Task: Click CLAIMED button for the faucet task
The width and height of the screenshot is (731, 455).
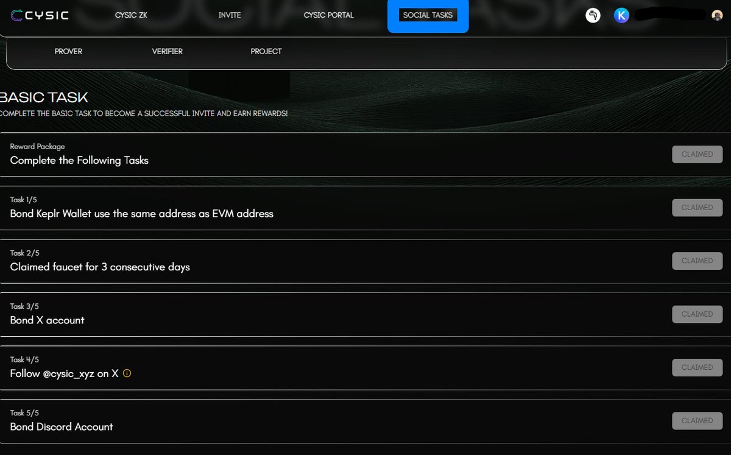Action: [x=697, y=261]
